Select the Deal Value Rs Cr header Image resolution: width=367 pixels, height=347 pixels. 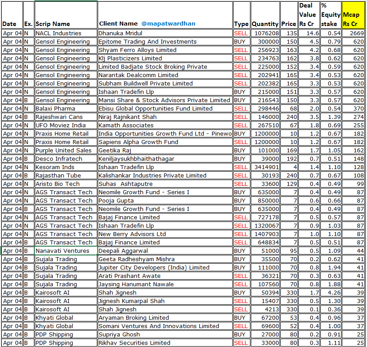(x=309, y=15)
